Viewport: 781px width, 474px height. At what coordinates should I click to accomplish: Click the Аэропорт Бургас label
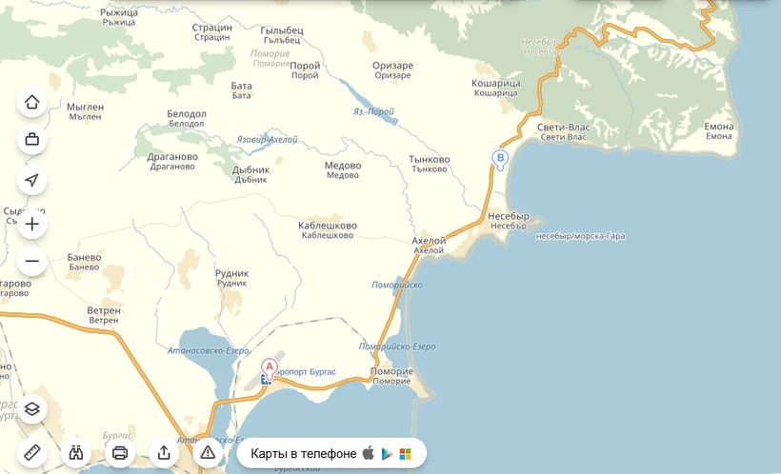pos(307,372)
